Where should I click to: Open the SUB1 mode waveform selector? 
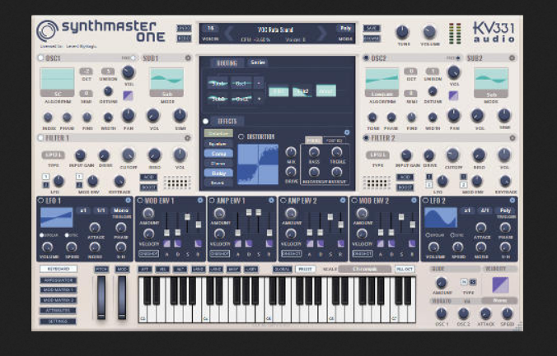click(167, 82)
